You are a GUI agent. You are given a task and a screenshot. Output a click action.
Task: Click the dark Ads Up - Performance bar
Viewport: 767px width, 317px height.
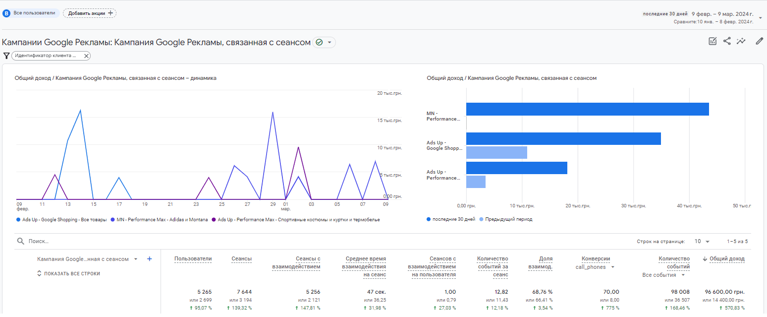coord(517,168)
